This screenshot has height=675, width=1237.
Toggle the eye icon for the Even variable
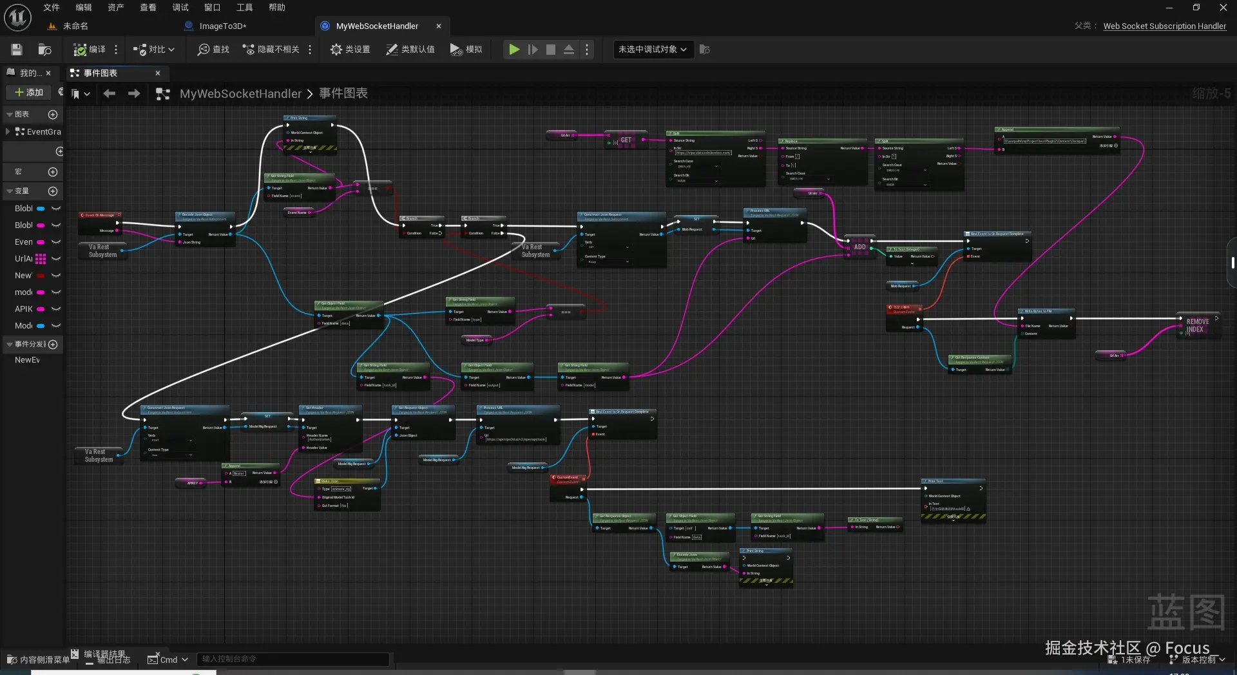click(x=56, y=242)
